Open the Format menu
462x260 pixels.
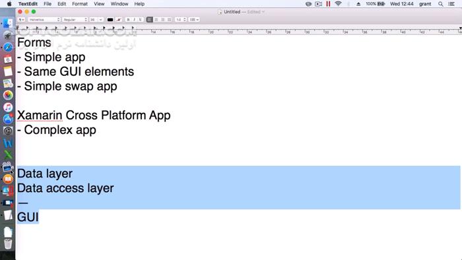click(80, 4)
